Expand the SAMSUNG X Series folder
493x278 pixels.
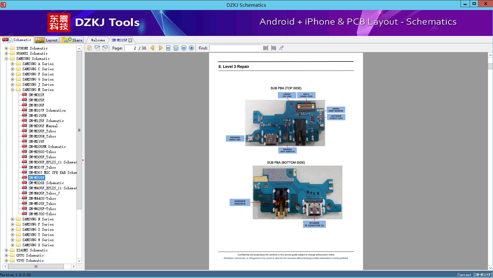coord(12,245)
